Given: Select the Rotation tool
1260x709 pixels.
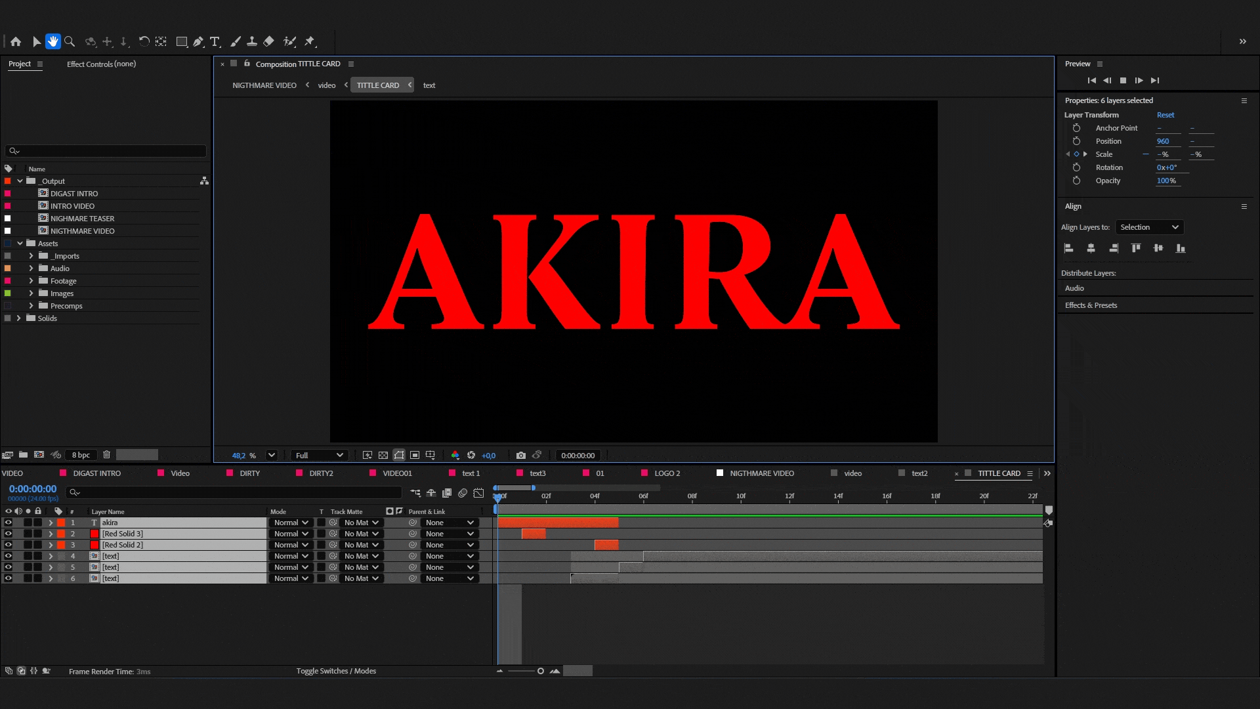Looking at the screenshot, I should [x=144, y=41].
